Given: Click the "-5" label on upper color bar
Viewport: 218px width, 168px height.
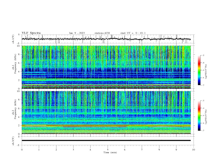Looking at the screenshot, I should point(203,70).
